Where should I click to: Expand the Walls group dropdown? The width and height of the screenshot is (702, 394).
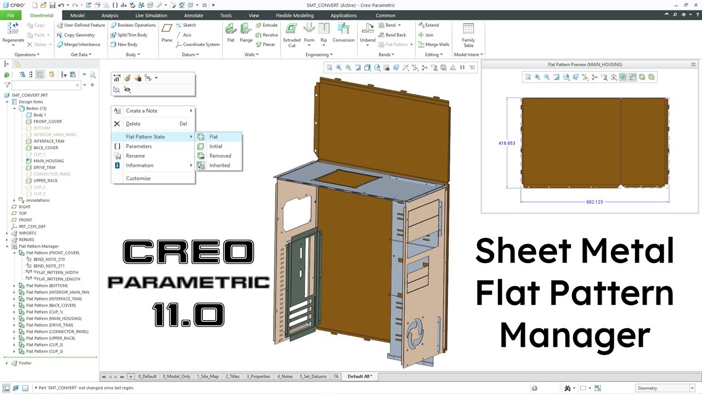[252, 55]
